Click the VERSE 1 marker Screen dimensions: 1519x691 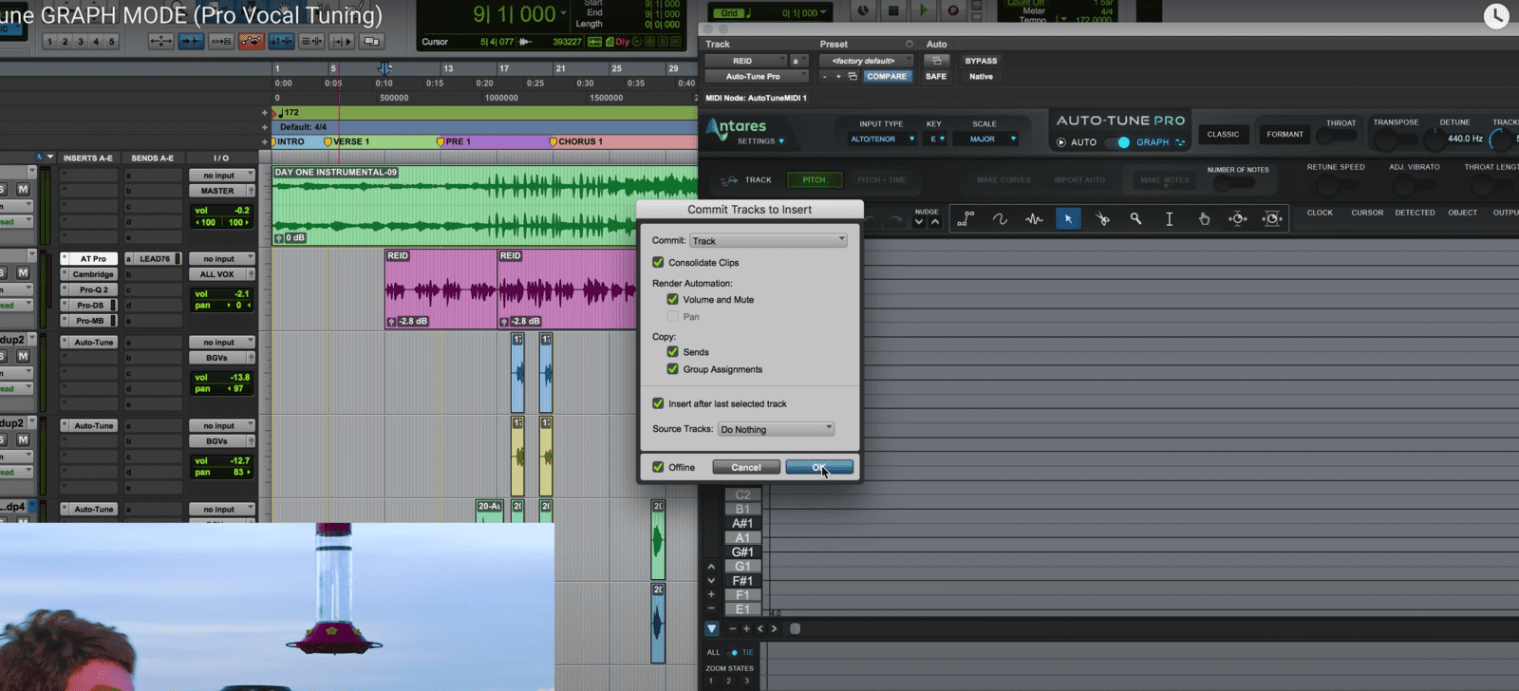[347, 141]
